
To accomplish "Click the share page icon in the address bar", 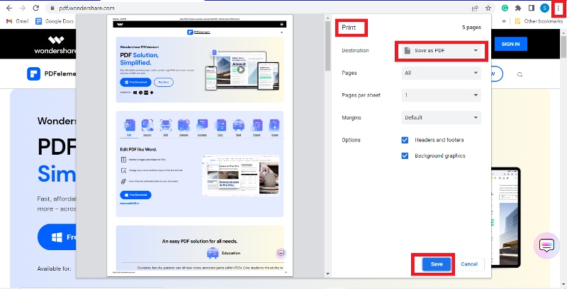I will (475, 8).
